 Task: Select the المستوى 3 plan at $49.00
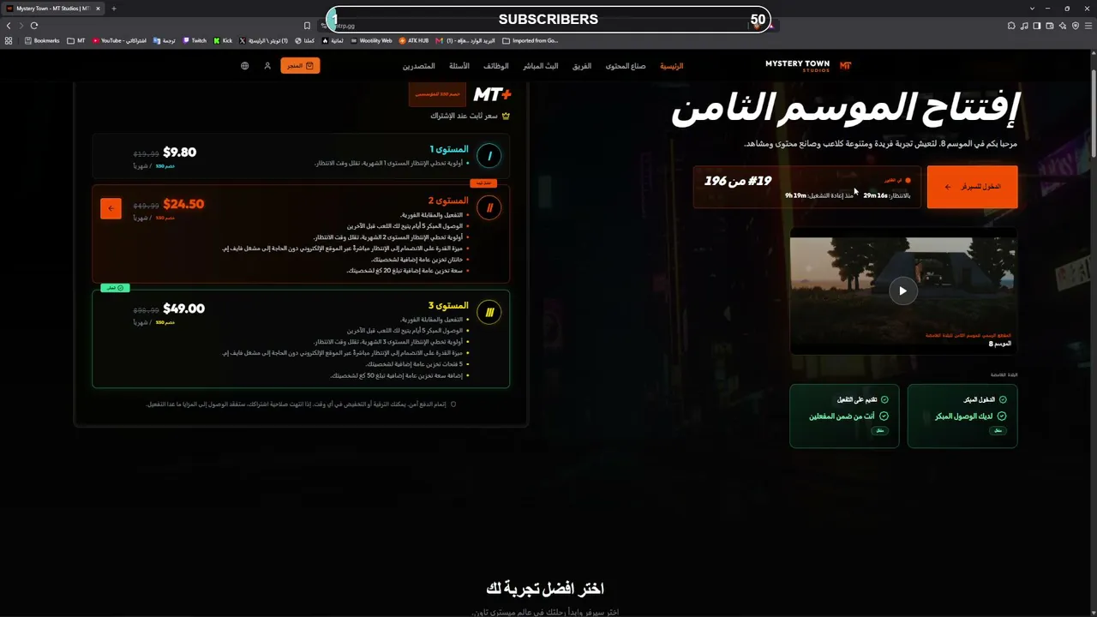pyautogui.click(x=301, y=338)
